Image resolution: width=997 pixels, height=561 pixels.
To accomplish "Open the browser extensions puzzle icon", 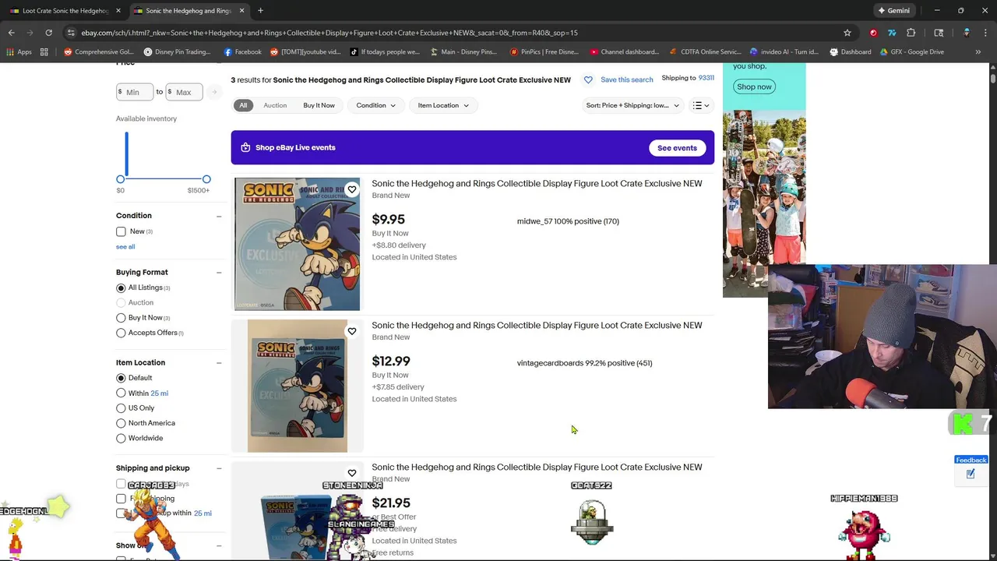I will click(911, 33).
